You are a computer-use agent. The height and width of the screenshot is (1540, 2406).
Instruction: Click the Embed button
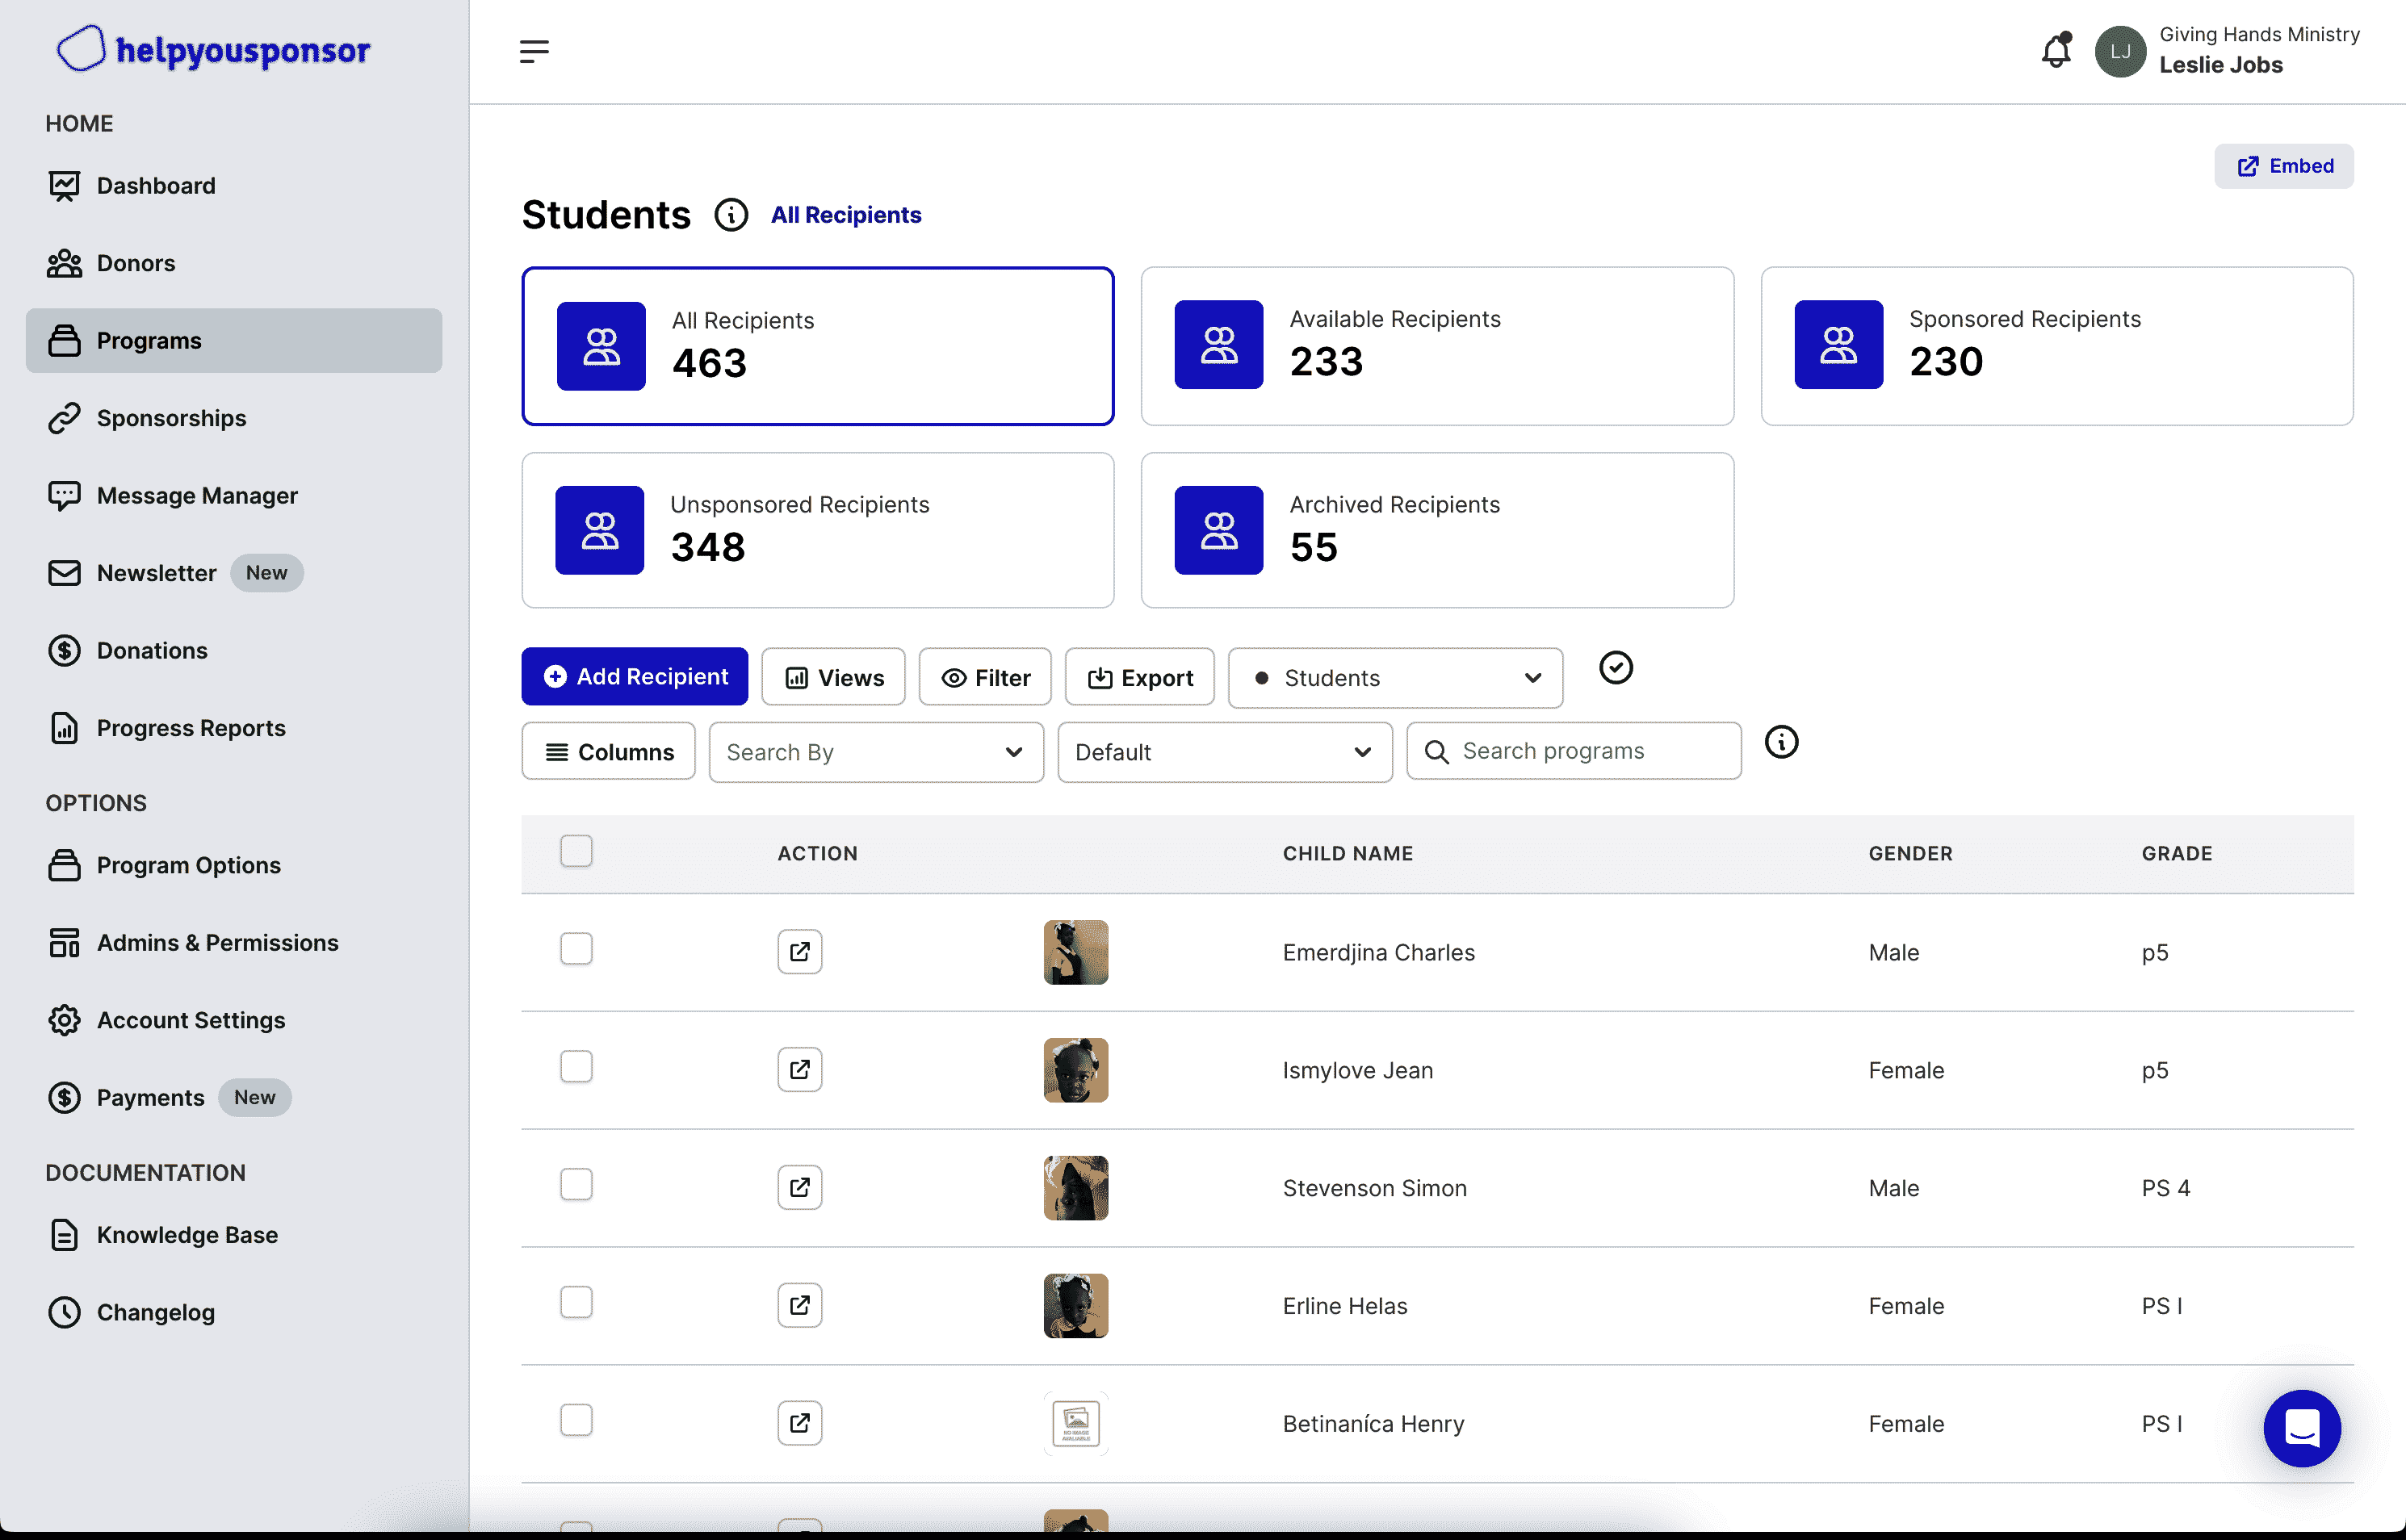2284,166
